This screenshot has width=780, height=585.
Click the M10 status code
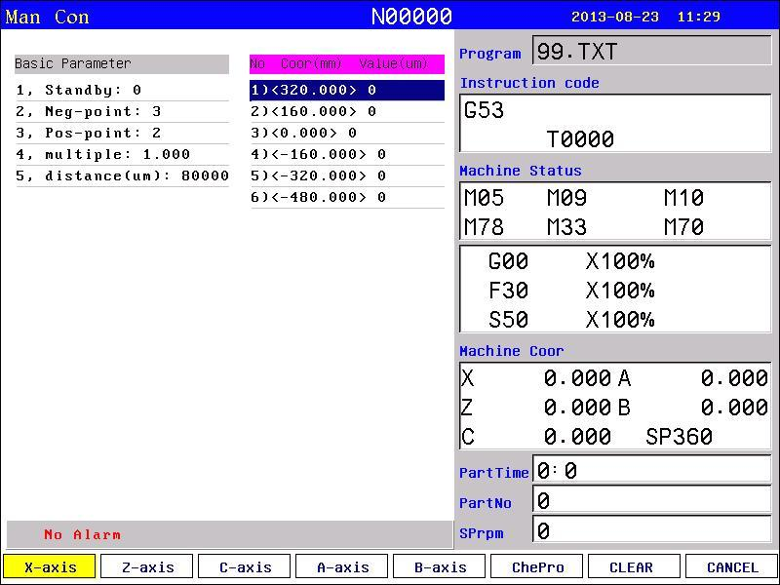[683, 198]
